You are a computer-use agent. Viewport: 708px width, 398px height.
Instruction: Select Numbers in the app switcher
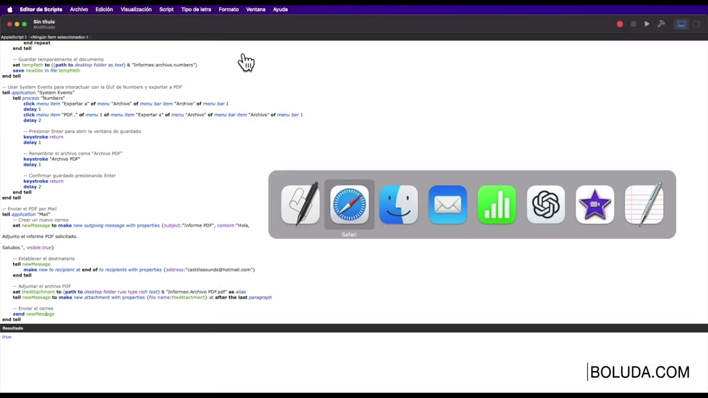[x=497, y=205]
